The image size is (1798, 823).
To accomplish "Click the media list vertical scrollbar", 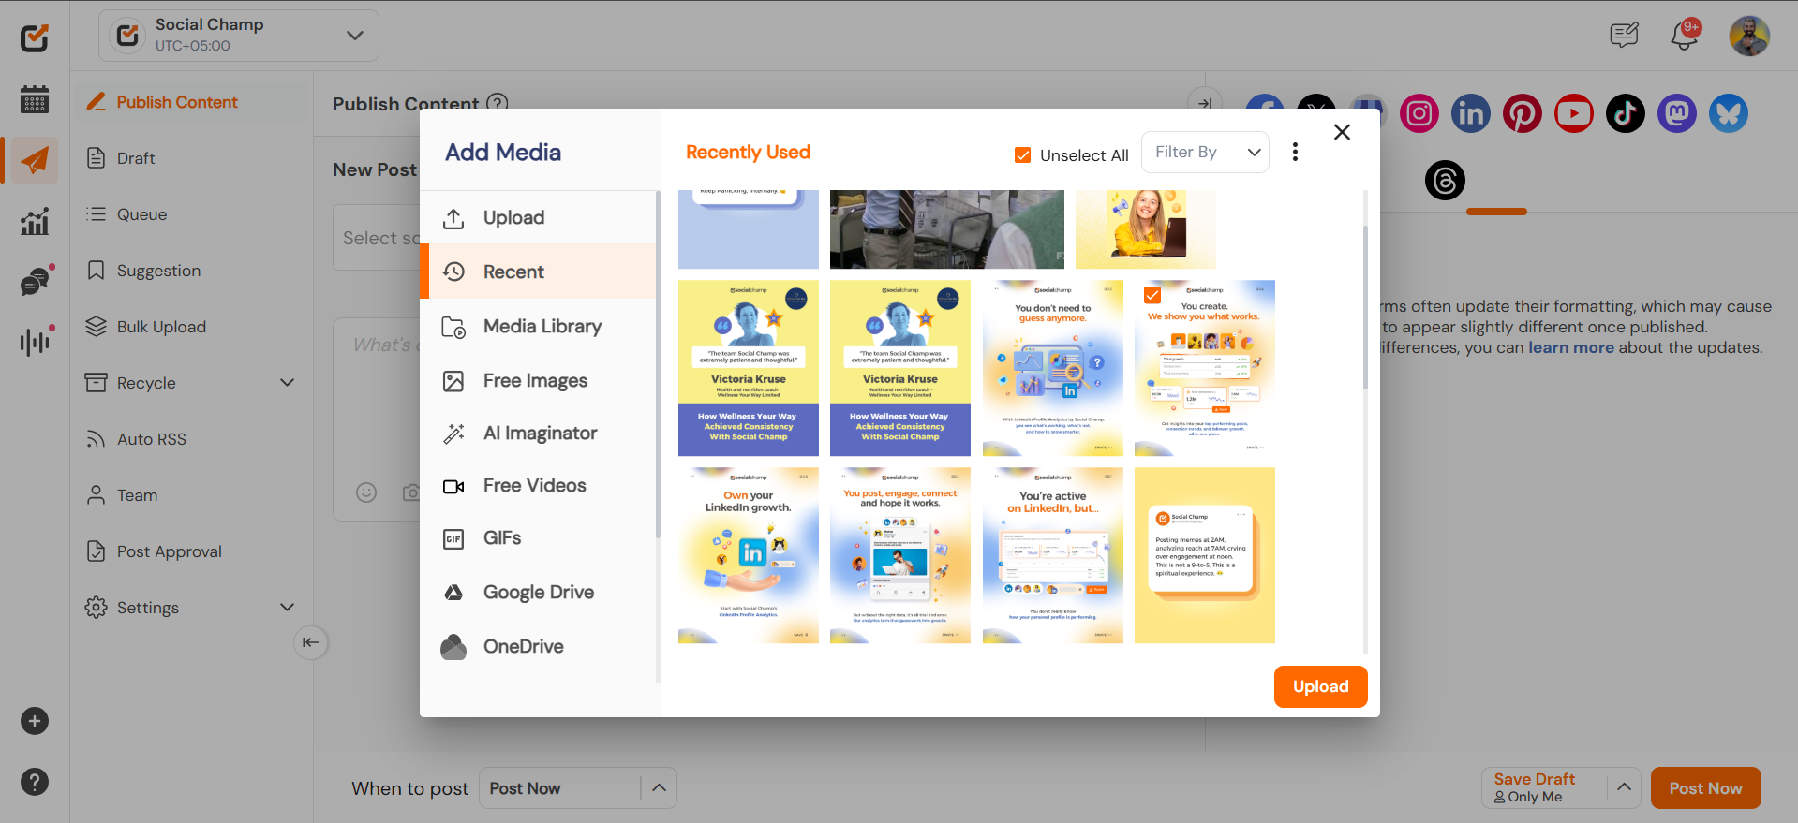I will pyautogui.click(x=1365, y=307).
